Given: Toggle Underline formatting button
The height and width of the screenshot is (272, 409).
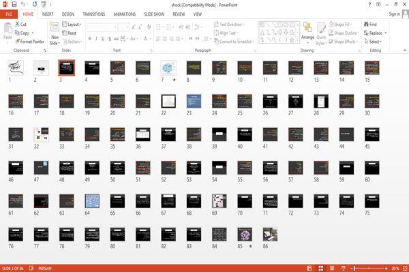Looking at the screenshot, I should click(x=103, y=39).
